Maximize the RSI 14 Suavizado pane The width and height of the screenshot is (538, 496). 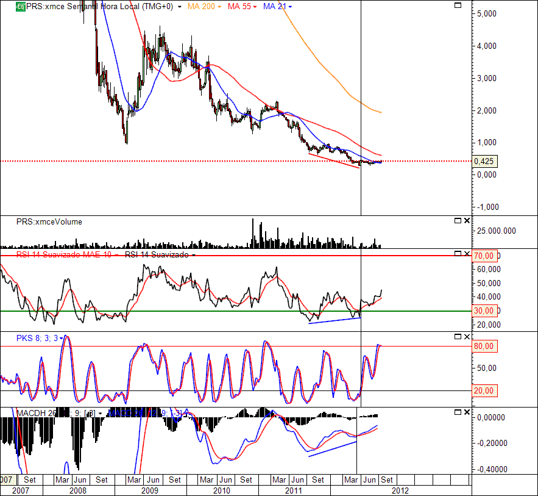coord(458,254)
